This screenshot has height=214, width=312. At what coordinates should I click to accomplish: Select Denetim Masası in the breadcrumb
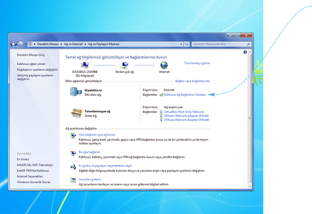coord(48,44)
